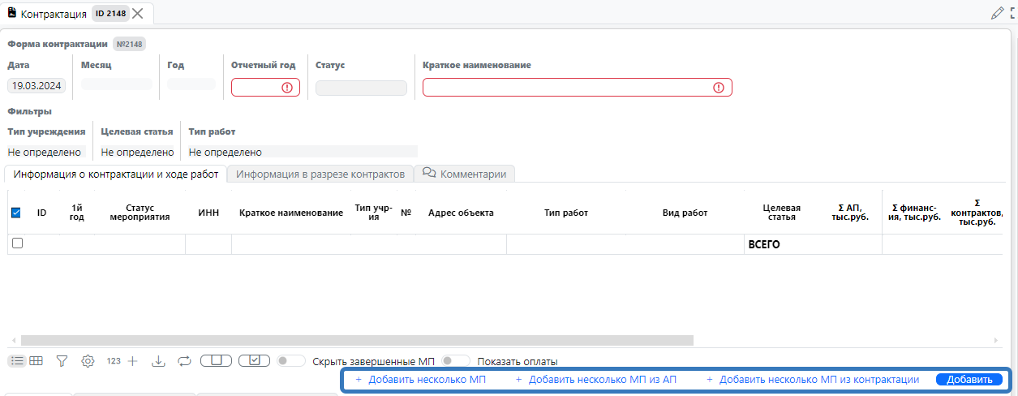Open the 'Тип учреждения' filter dropdown
Viewport: 1018px width, 396px height.
click(x=45, y=152)
